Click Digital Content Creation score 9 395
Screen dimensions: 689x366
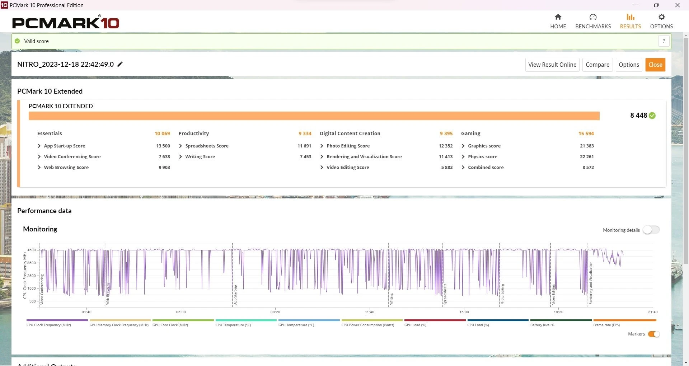point(446,133)
